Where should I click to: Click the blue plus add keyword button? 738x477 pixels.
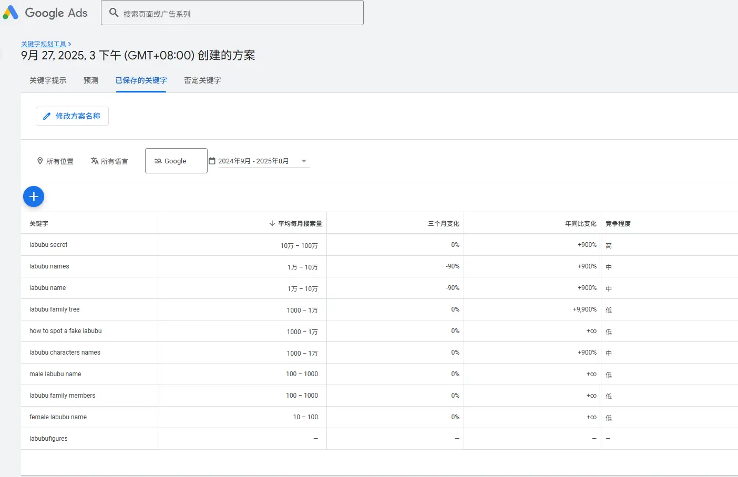[34, 196]
